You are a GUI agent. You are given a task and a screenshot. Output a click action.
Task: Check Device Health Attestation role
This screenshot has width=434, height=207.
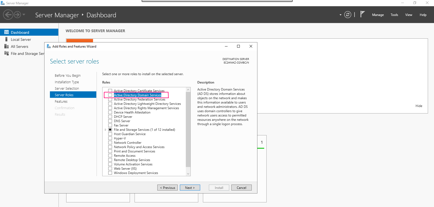tap(110, 112)
